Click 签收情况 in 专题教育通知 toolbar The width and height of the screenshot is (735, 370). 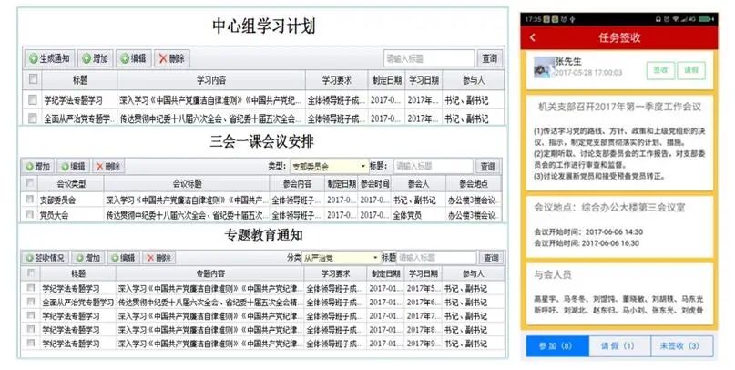pos(45,258)
